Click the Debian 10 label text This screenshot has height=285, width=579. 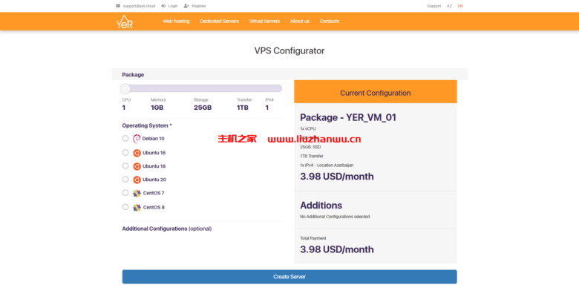tap(153, 139)
